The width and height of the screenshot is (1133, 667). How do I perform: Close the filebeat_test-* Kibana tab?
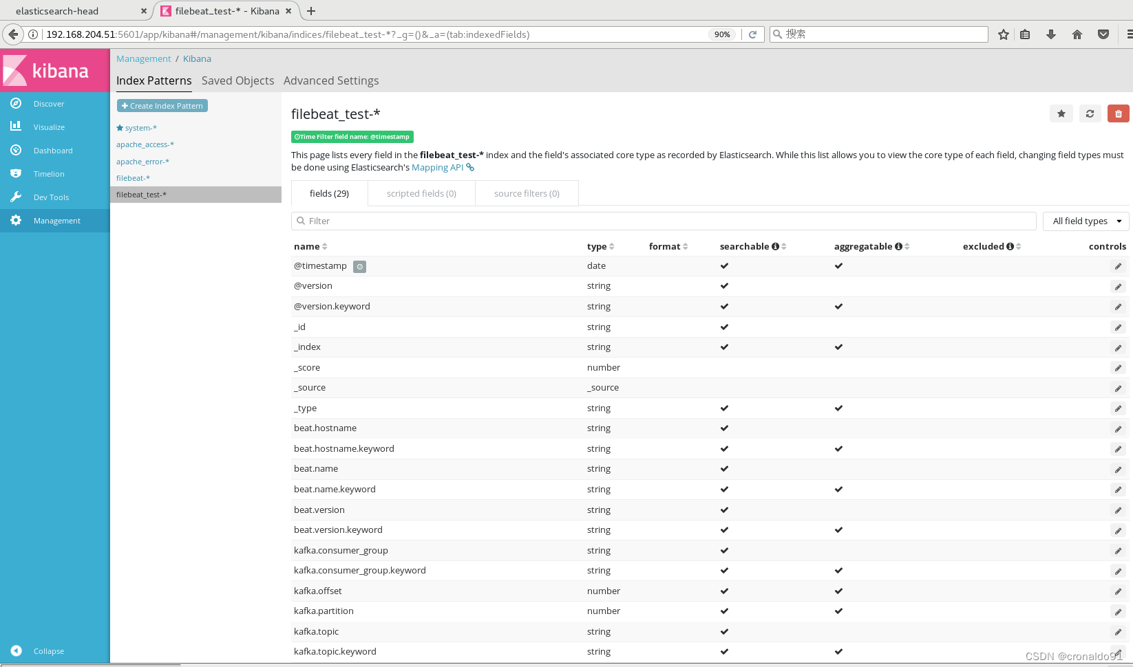[288, 11]
